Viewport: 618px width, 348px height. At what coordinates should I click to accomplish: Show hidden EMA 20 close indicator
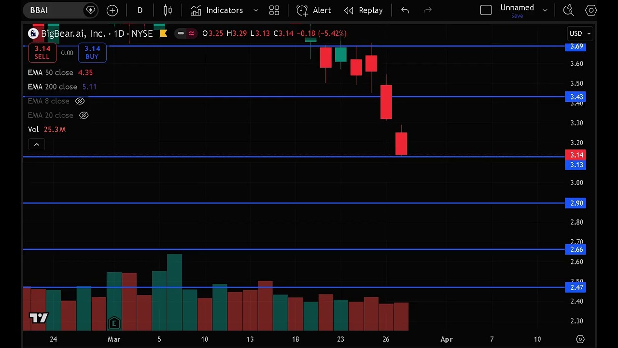tap(84, 115)
